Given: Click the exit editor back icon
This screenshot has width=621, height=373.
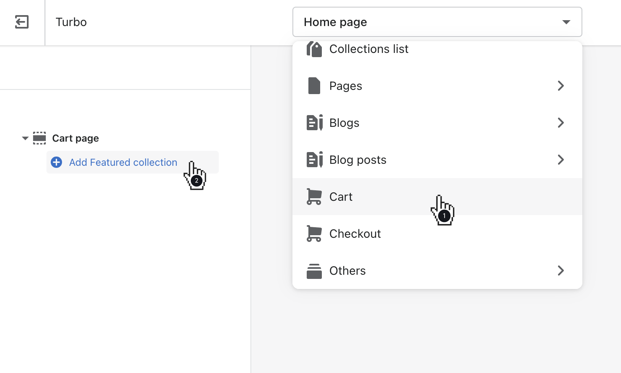Looking at the screenshot, I should 22,22.
